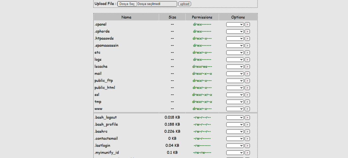Viewport: 348px width, 158px height.
Task: Click the drwxr-x--- permissions of public_ftp
Action: point(202,81)
